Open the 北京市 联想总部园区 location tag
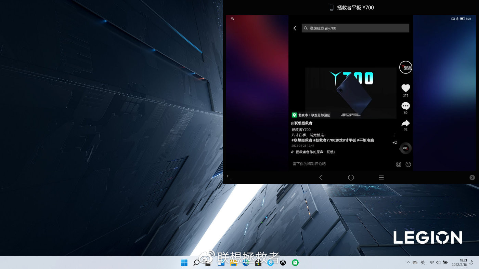 point(311,115)
